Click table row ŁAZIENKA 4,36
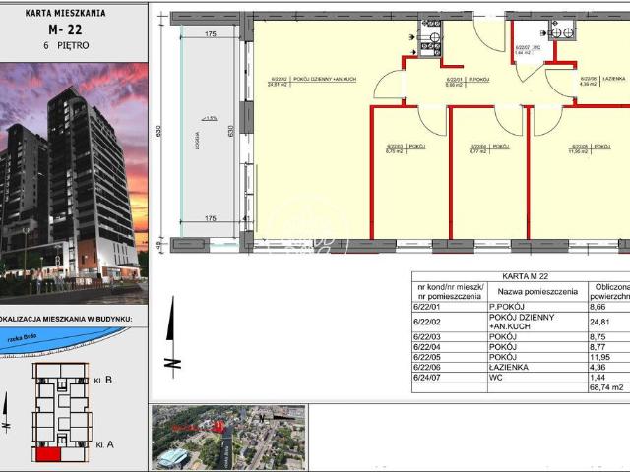 coord(521,367)
